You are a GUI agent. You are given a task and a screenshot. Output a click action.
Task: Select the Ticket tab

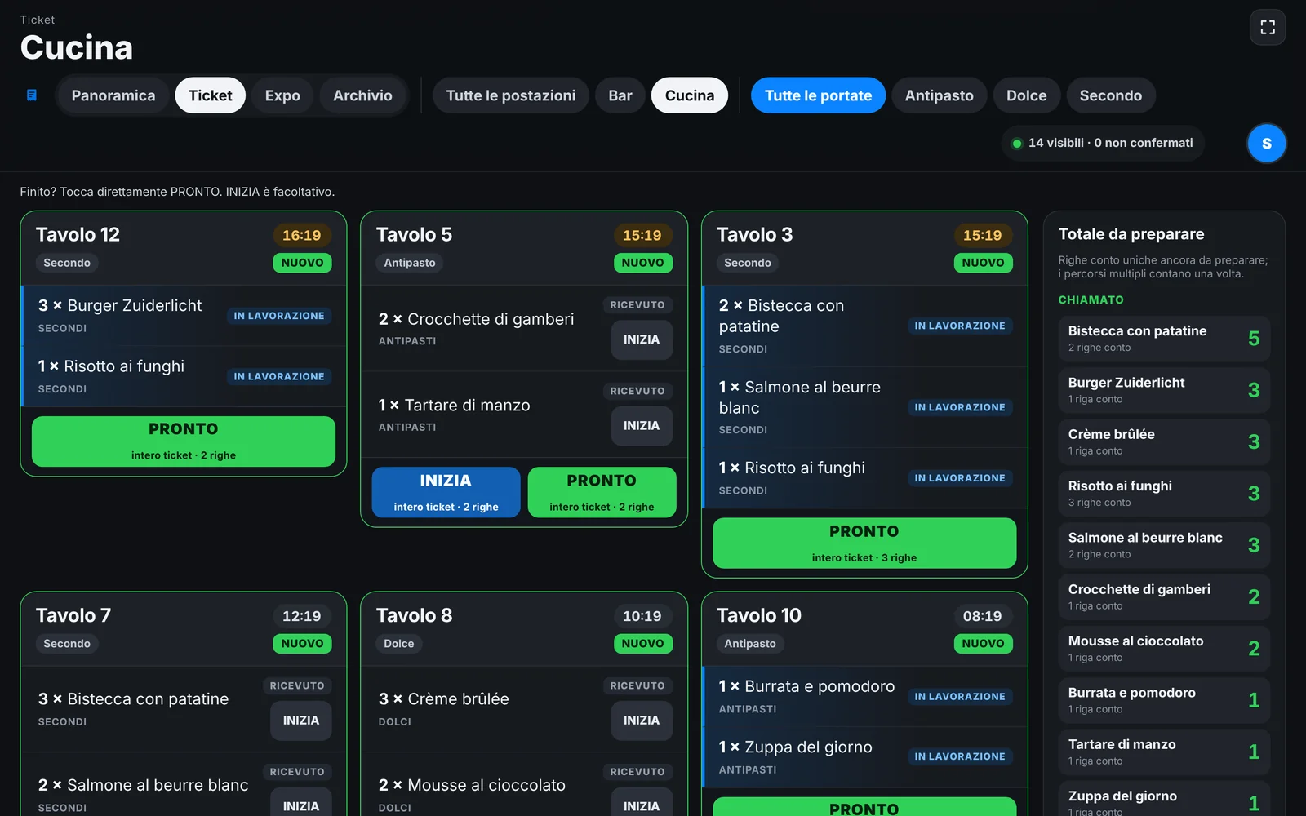pyautogui.click(x=211, y=95)
